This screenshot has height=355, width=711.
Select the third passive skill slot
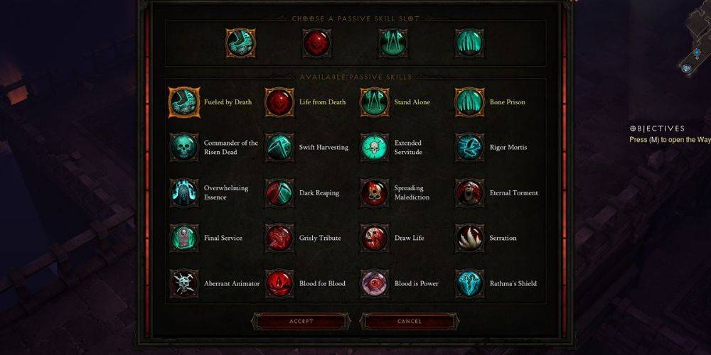(x=393, y=43)
